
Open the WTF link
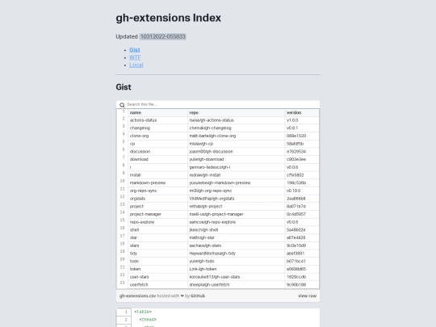pyautogui.click(x=135, y=57)
